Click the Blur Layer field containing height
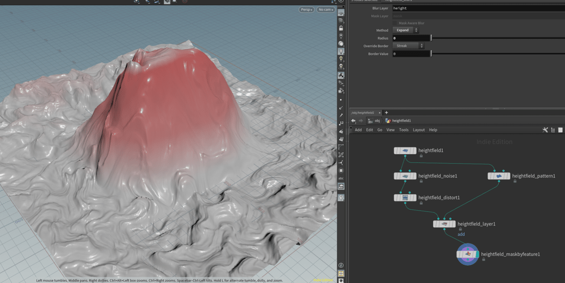Viewport: 565px width, 283px height. point(424,8)
